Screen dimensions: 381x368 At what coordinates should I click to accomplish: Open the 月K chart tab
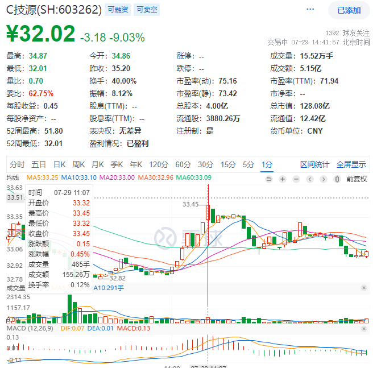tap(97, 164)
